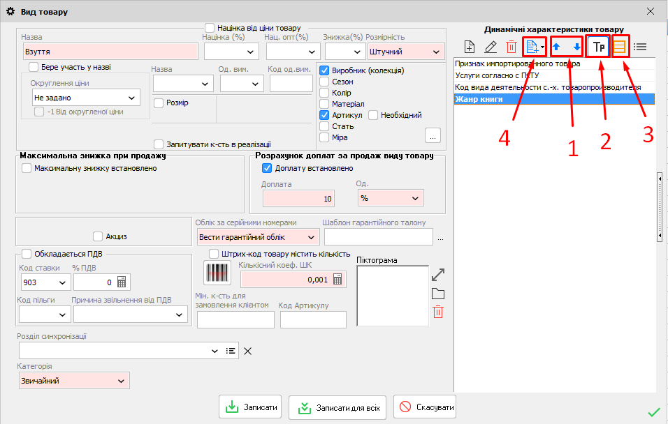This screenshot has width=668, height=424.
Task: Select Признак импортированного товара list row
Action: [554, 63]
